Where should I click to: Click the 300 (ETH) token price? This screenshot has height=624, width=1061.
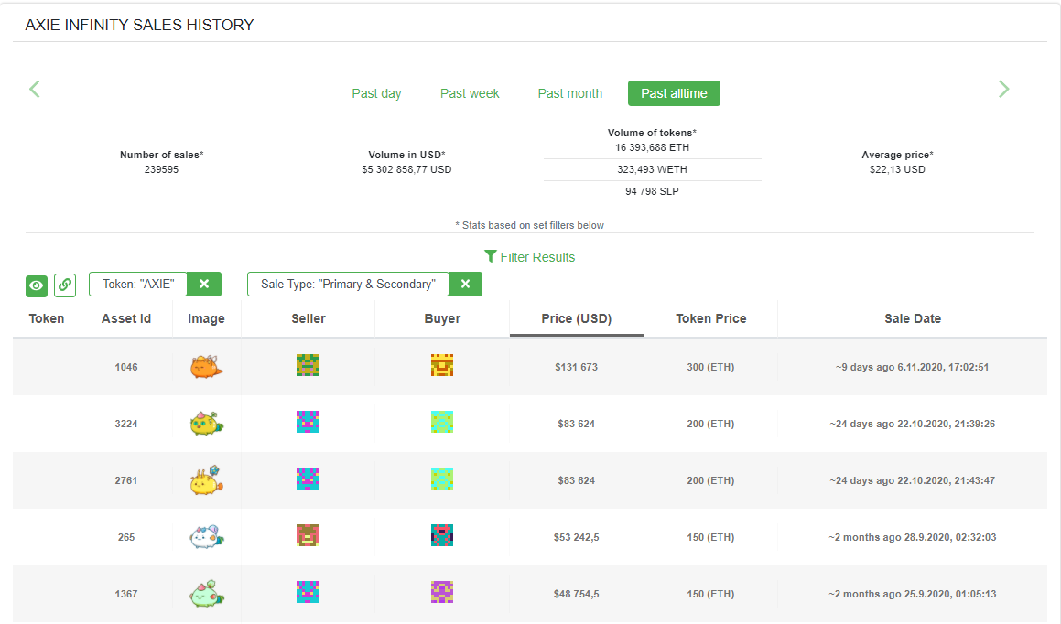click(710, 367)
